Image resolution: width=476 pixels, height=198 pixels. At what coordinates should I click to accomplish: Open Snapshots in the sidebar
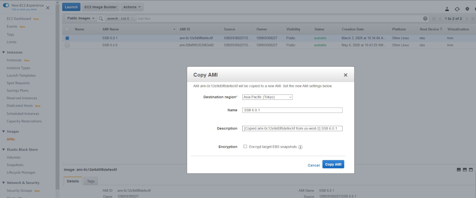[15, 165]
